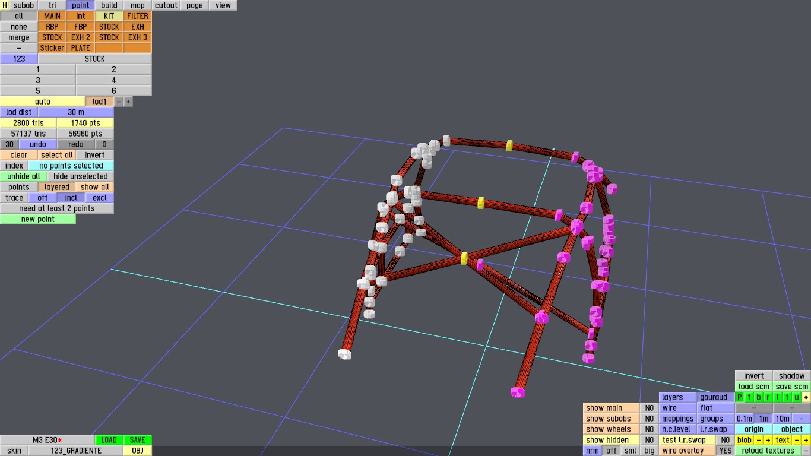This screenshot has height=456, width=811.
Task: Set trace mode to incl
Action: click(x=71, y=198)
